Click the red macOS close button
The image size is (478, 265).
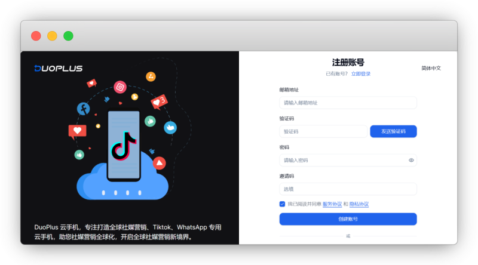(x=36, y=36)
